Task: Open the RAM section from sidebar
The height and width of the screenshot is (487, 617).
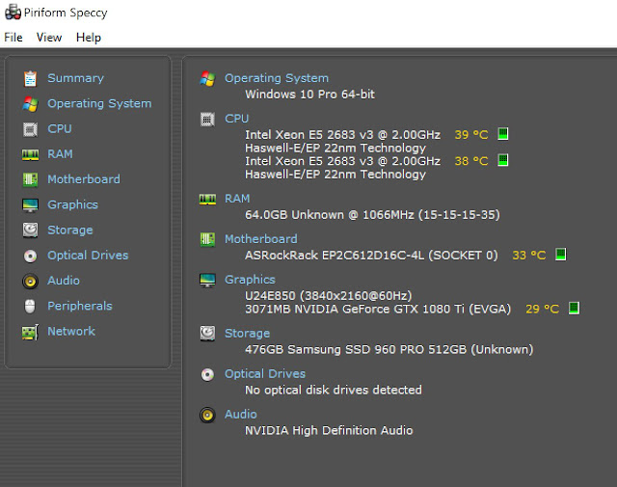Action: [x=60, y=154]
